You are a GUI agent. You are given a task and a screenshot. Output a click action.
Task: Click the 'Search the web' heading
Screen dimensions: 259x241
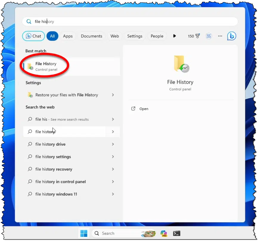click(x=40, y=107)
